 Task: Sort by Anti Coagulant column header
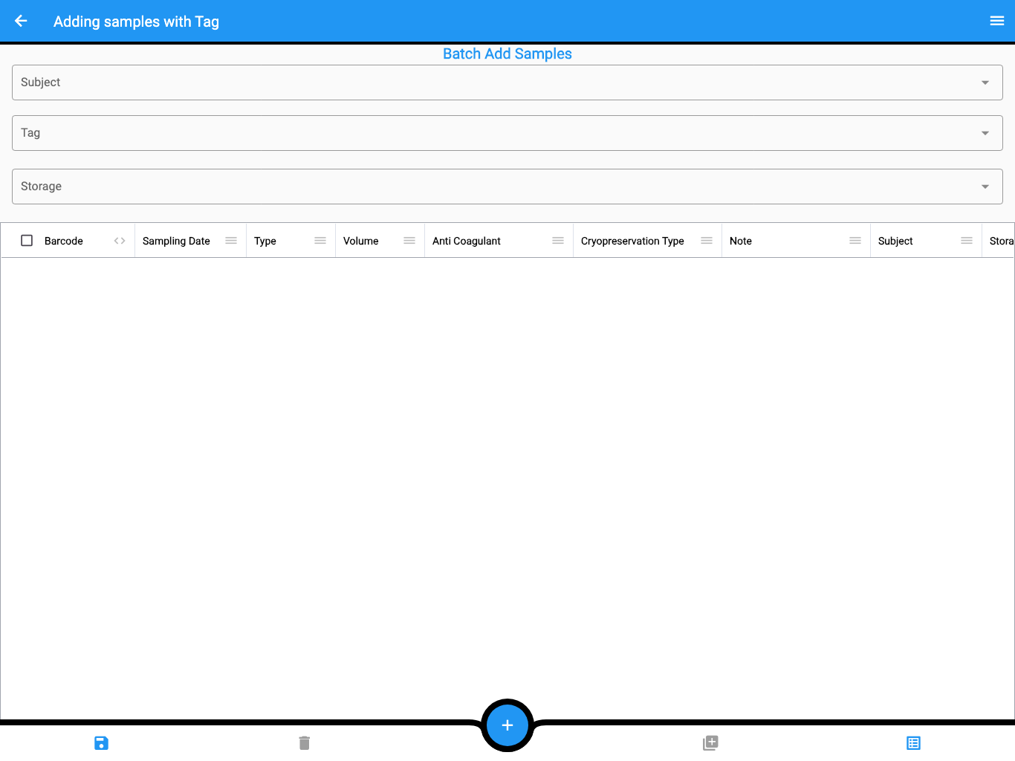tap(467, 241)
